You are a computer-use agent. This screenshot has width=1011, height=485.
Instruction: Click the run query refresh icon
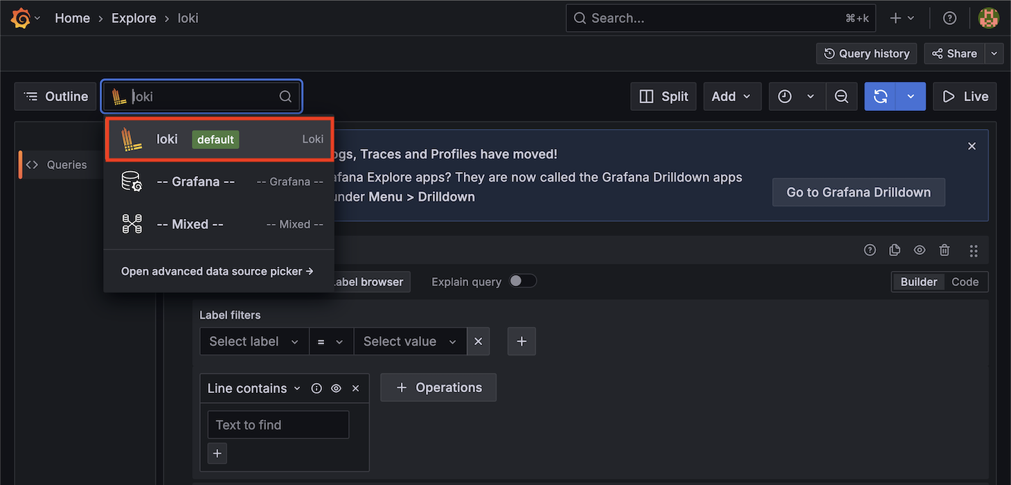tap(880, 96)
